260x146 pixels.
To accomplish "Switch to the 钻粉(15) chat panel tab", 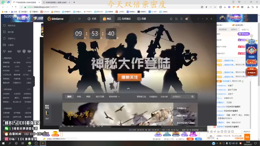I will pyautogui.click(x=245, y=30).
